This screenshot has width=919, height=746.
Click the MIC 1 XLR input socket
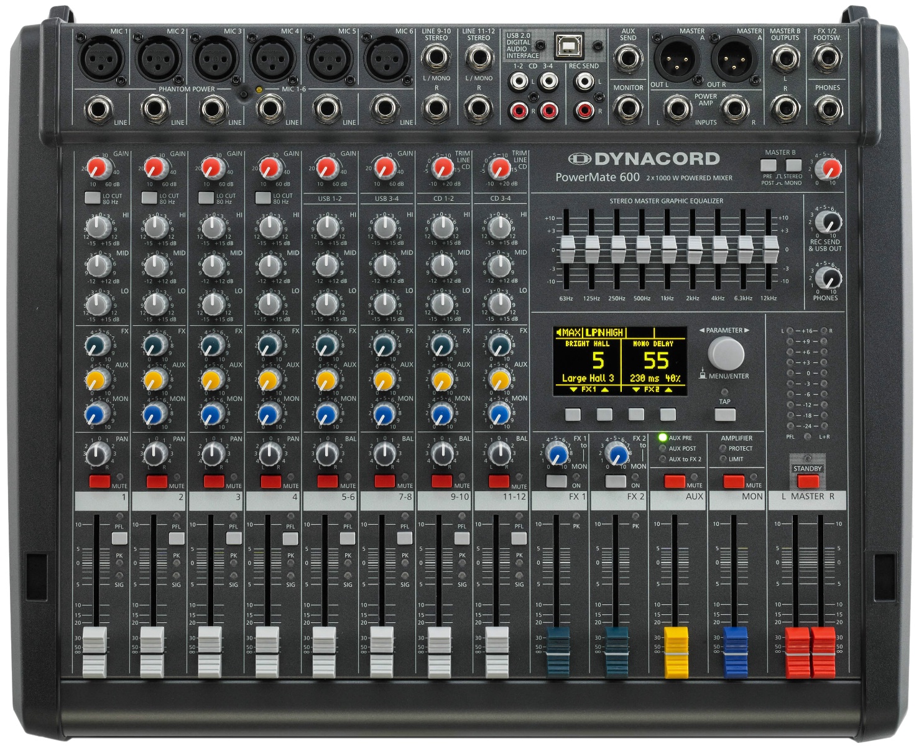click(x=101, y=58)
